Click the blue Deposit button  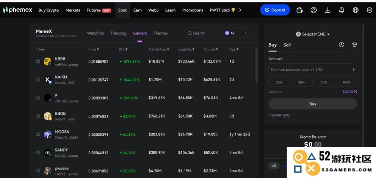[x=275, y=10]
